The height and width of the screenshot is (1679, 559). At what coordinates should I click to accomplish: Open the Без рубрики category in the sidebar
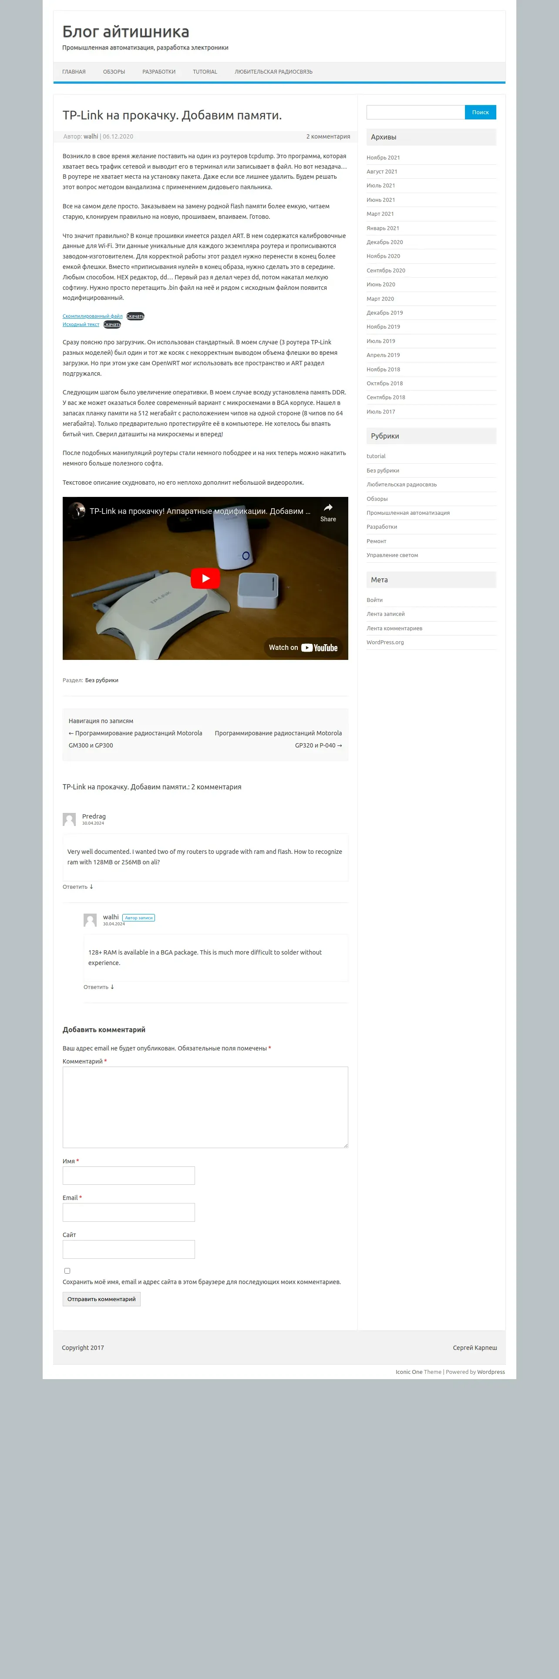(383, 471)
